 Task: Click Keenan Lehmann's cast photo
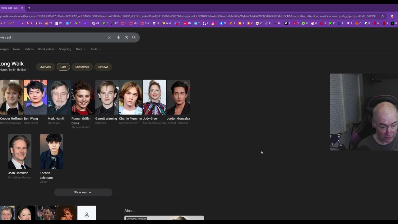[51, 152]
